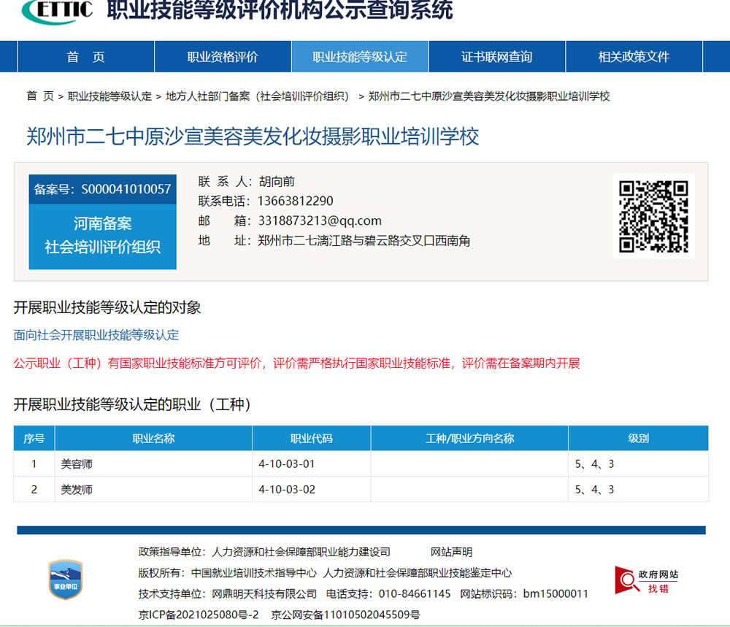730x627 pixels.
Task: Scan the QR code image
Action: pyautogui.click(x=652, y=217)
